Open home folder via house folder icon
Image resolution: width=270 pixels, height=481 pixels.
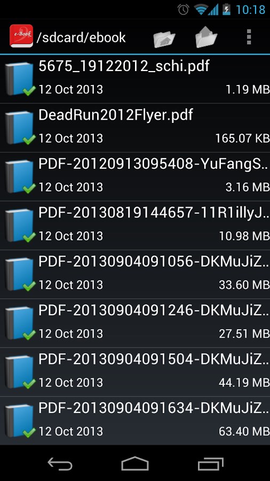coord(164,37)
